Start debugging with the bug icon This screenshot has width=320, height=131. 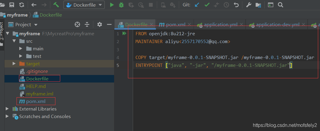(x=121, y=5)
